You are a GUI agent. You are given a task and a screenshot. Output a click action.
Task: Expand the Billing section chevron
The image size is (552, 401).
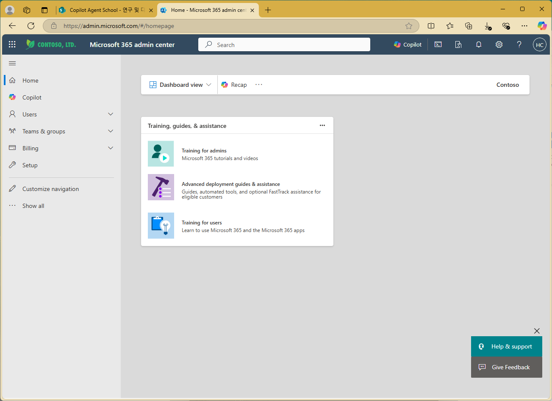click(x=111, y=148)
